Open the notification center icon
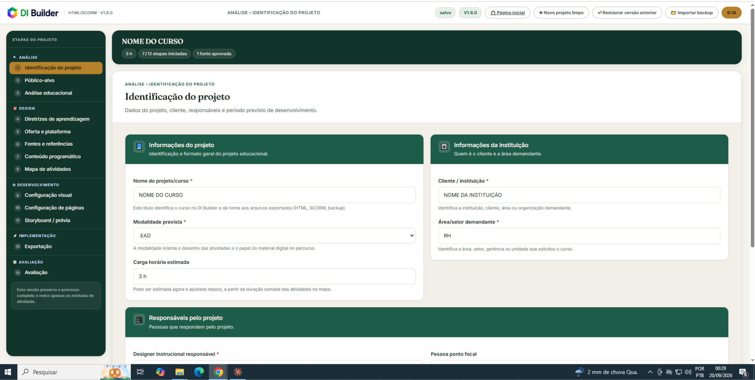The image size is (755, 380). click(743, 372)
